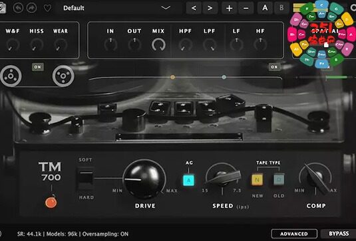Click the minus button in toolbar
Image resolution: width=356 pixels, height=241 pixels.
coord(246,8)
